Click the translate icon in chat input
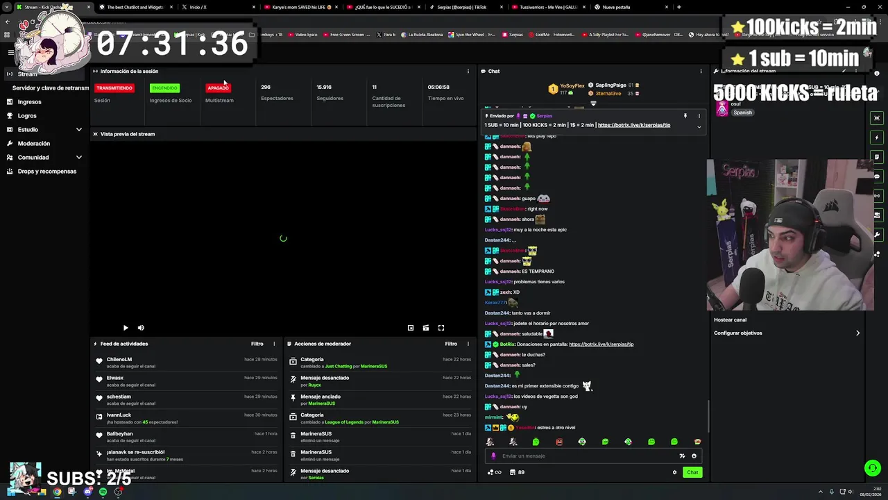This screenshot has width=888, height=500. (x=682, y=456)
